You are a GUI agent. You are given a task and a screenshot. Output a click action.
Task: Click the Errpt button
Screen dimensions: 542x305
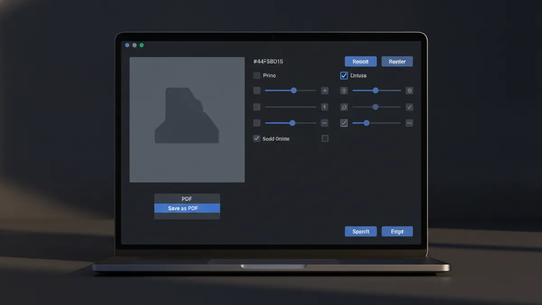pos(397,231)
